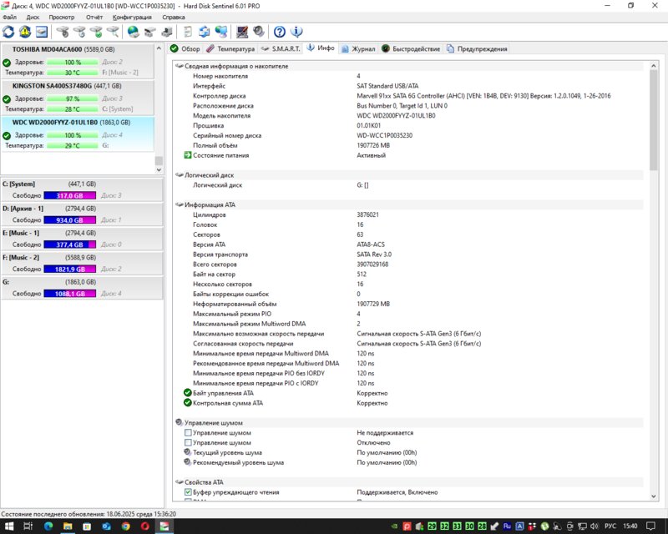Click the disk with green checkmark icon
The image size is (668, 534).
pos(96,32)
